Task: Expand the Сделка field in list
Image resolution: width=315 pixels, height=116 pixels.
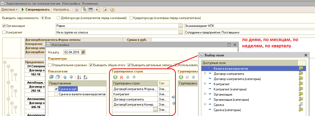Action: click(205, 105)
